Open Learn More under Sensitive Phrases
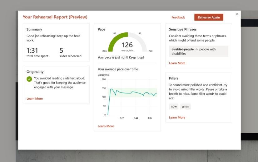This screenshot has width=258, height=162. pos(177,63)
